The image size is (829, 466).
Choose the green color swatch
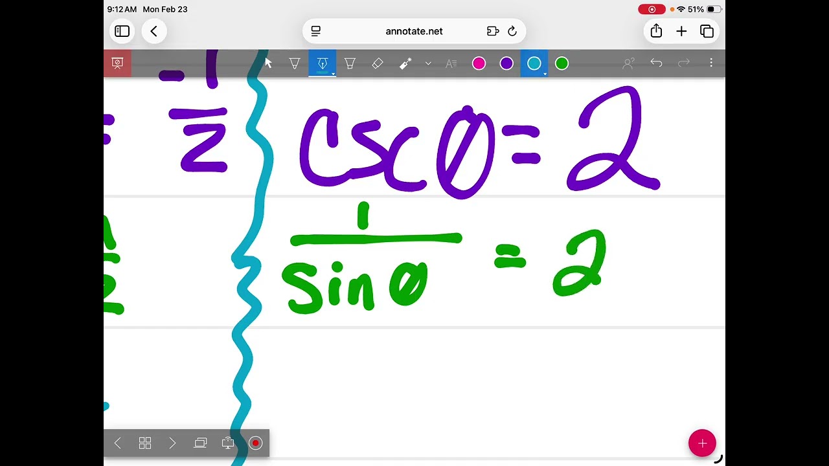point(562,63)
